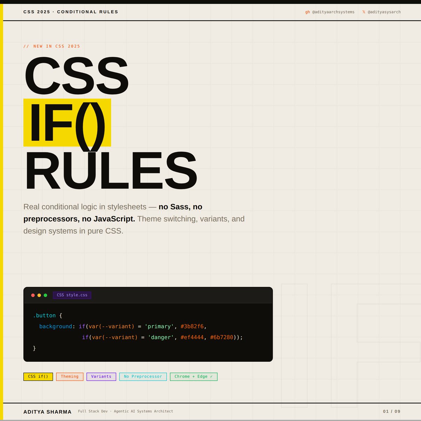This screenshot has height=421, width=421.
Task: Click 'design systems in pure CSS.' line
Action: pyautogui.click(x=73, y=231)
